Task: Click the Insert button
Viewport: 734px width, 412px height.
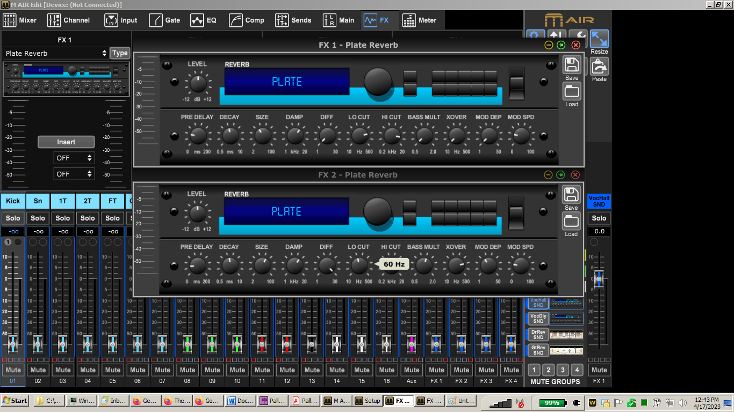Action: pos(66,142)
